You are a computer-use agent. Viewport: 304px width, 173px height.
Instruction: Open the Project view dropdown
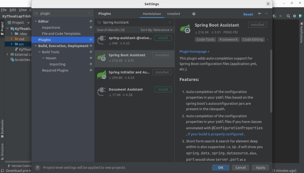[28, 23]
